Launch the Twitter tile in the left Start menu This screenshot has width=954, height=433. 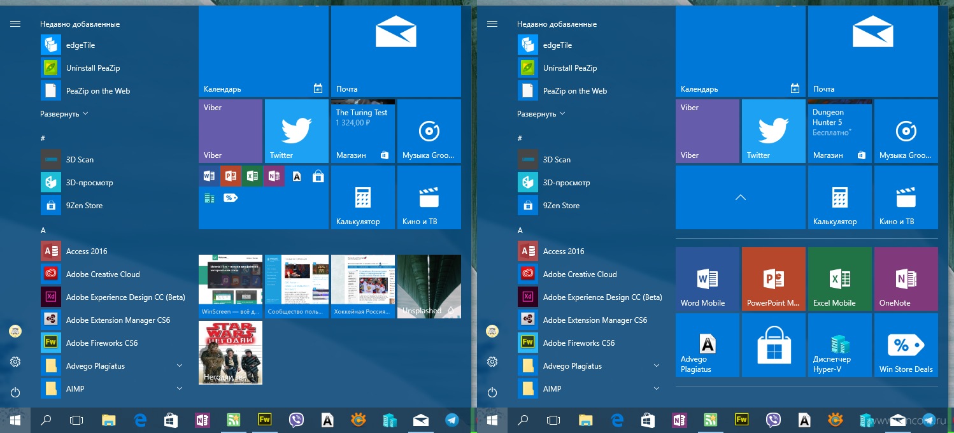pos(297,131)
